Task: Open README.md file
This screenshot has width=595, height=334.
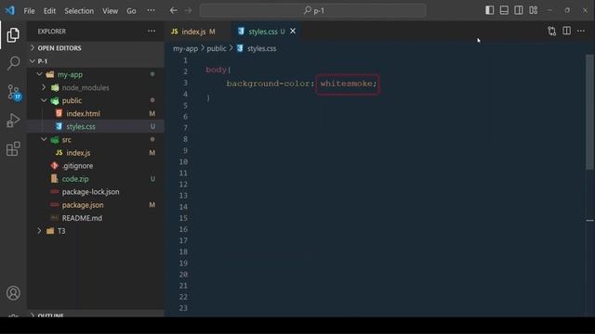Action: tap(96, 218)
